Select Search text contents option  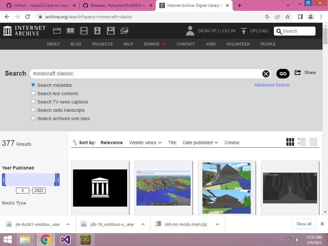click(x=33, y=93)
